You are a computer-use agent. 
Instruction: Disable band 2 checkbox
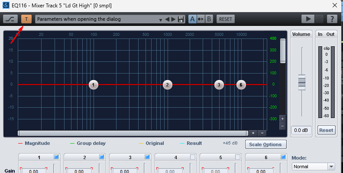point(102,157)
